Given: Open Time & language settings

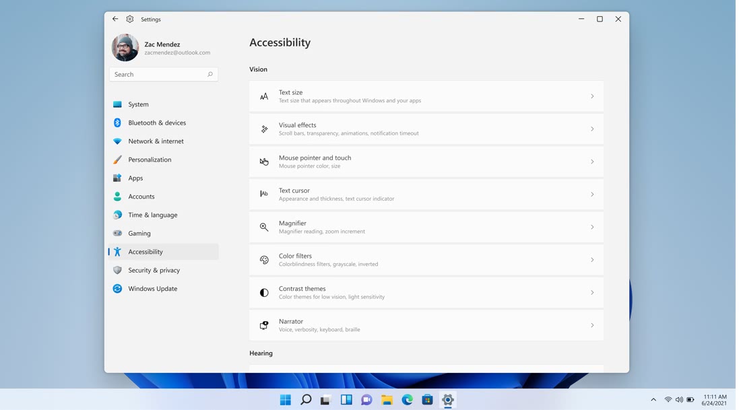Looking at the screenshot, I should point(164,214).
